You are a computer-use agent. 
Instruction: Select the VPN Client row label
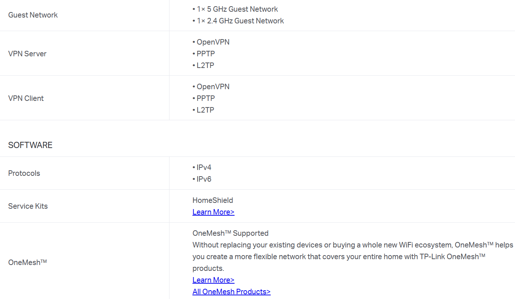click(26, 98)
